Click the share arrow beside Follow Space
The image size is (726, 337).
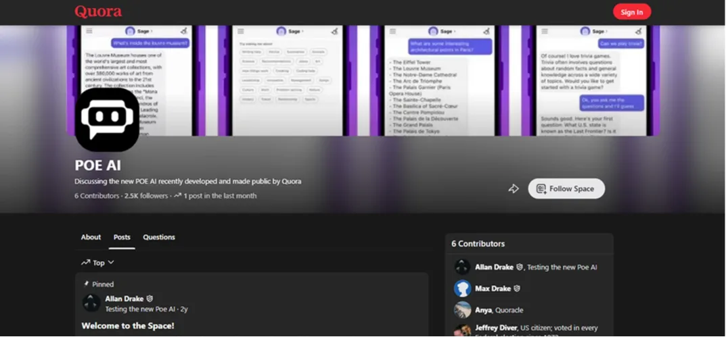point(514,189)
